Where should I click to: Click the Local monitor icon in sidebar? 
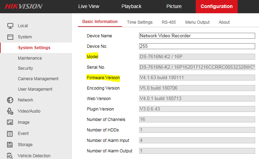(10, 26)
